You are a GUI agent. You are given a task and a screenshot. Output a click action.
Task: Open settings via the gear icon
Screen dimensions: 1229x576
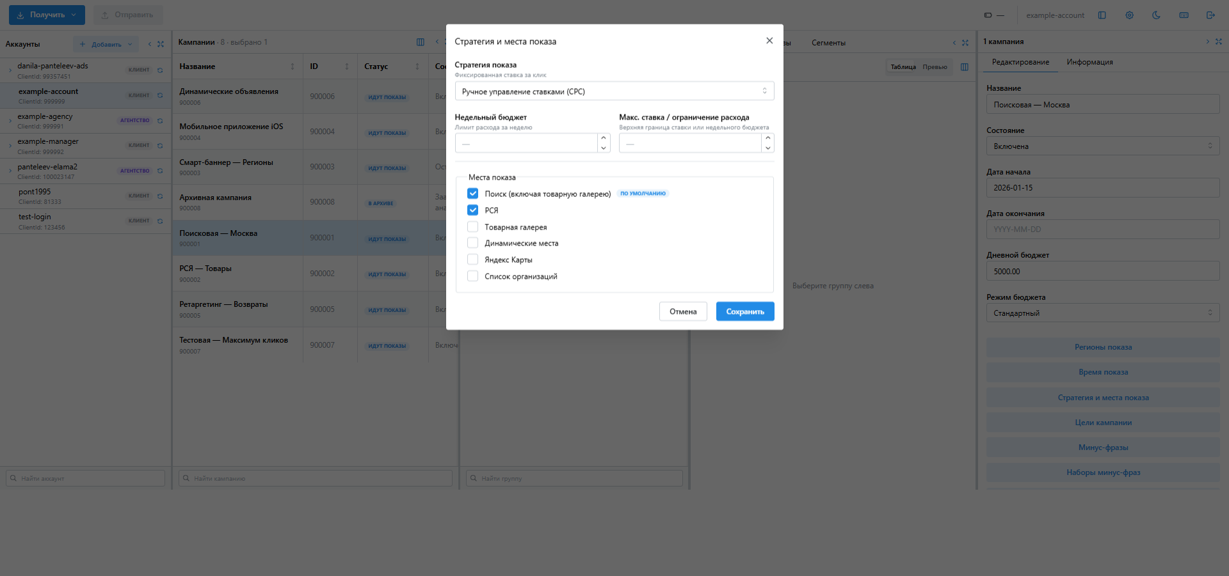click(1129, 15)
